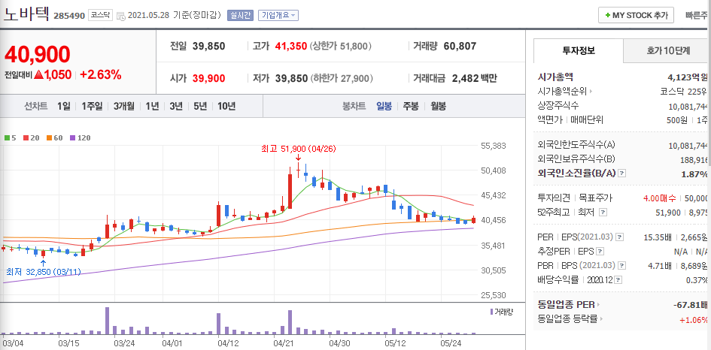This screenshot has width=711, height=350.
Task: Switch to the 투자정보 tab
Action: click(579, 51)
